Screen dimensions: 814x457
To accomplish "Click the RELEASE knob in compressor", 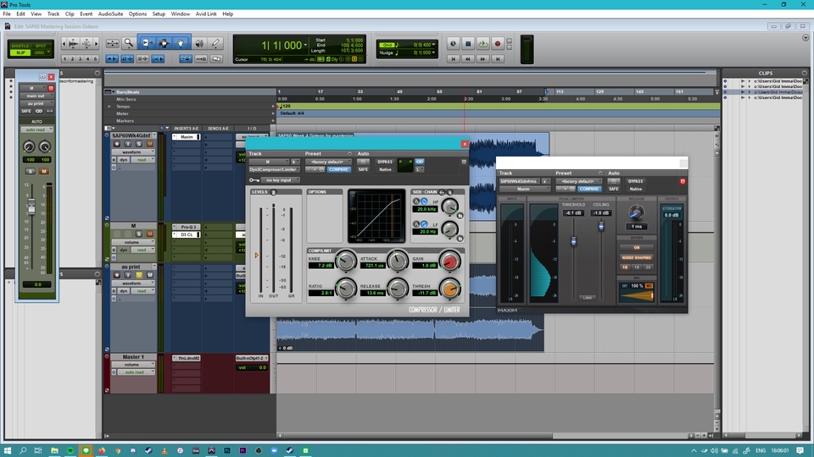I will pos(398,289).
